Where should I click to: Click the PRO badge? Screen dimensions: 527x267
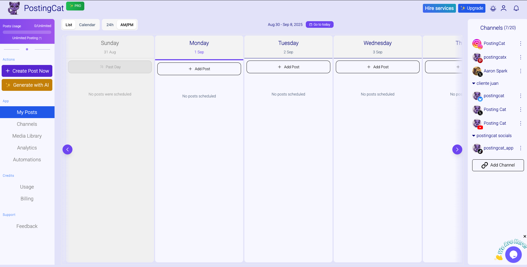point(75,6)
